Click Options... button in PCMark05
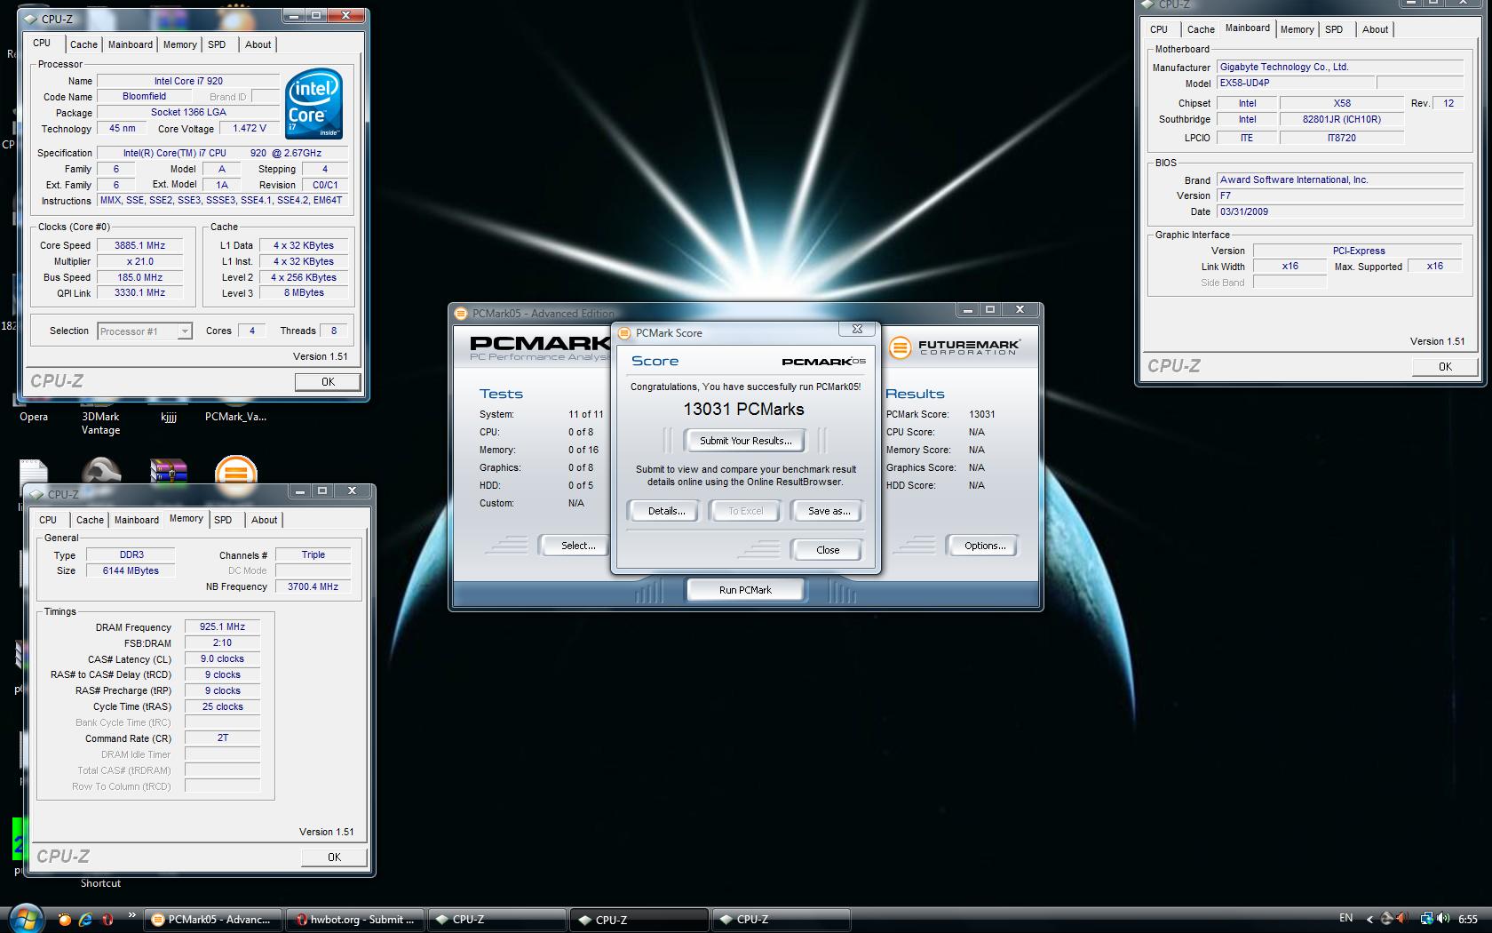The image size is (1492, 933). click(985, 546)
